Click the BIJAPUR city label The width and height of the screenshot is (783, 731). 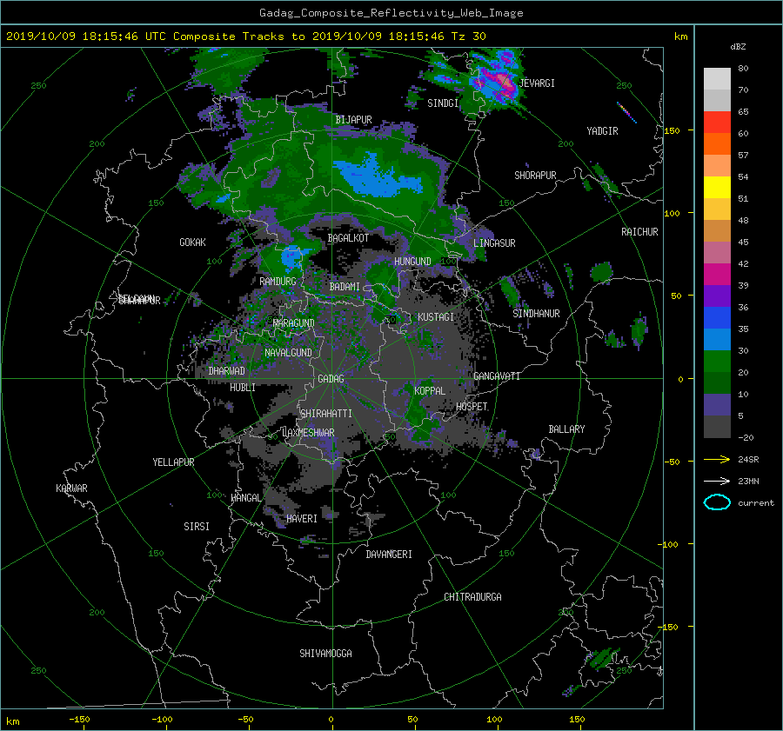353,120
